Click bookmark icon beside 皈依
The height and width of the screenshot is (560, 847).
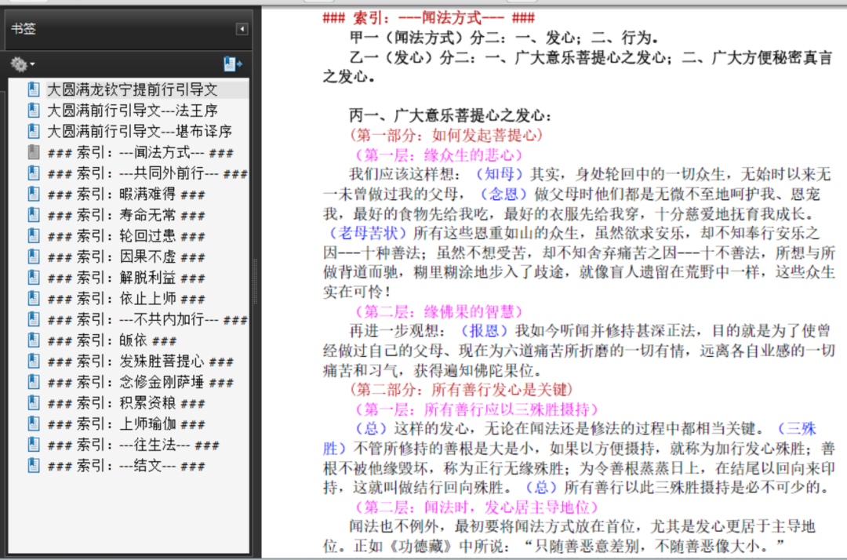(34, 340)
